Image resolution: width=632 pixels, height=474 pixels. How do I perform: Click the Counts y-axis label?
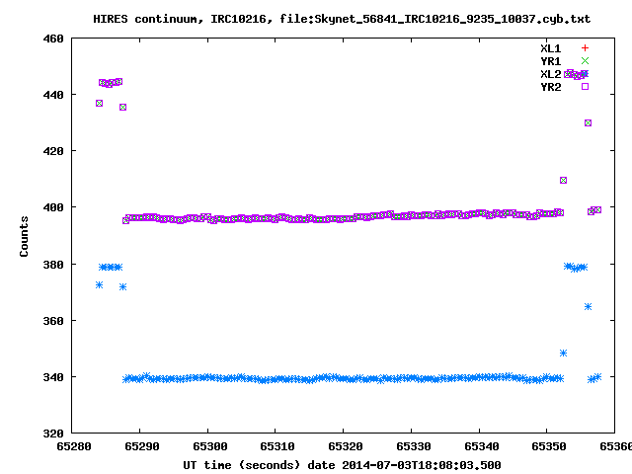pyautogui.click(x=24, y=236)
